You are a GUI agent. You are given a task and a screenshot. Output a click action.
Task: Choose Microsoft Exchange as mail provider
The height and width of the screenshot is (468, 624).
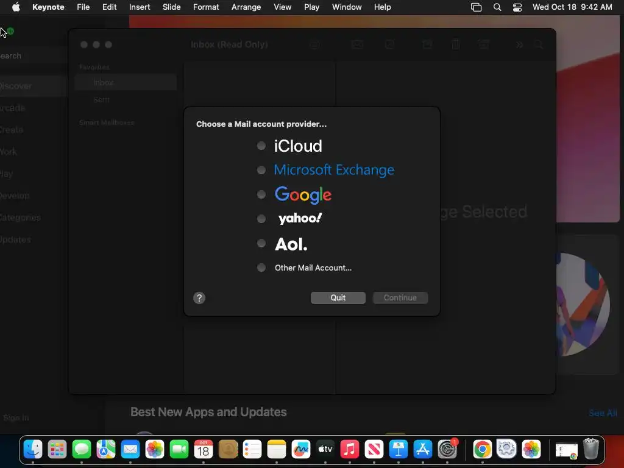(x=261, y=170)
